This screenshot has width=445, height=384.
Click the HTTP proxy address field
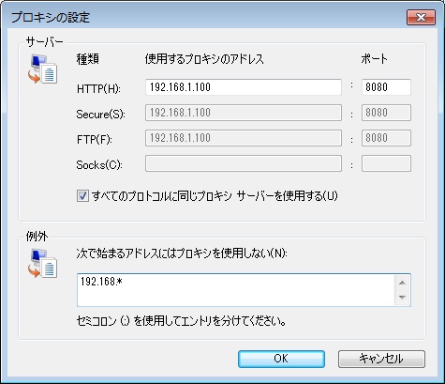244,87
